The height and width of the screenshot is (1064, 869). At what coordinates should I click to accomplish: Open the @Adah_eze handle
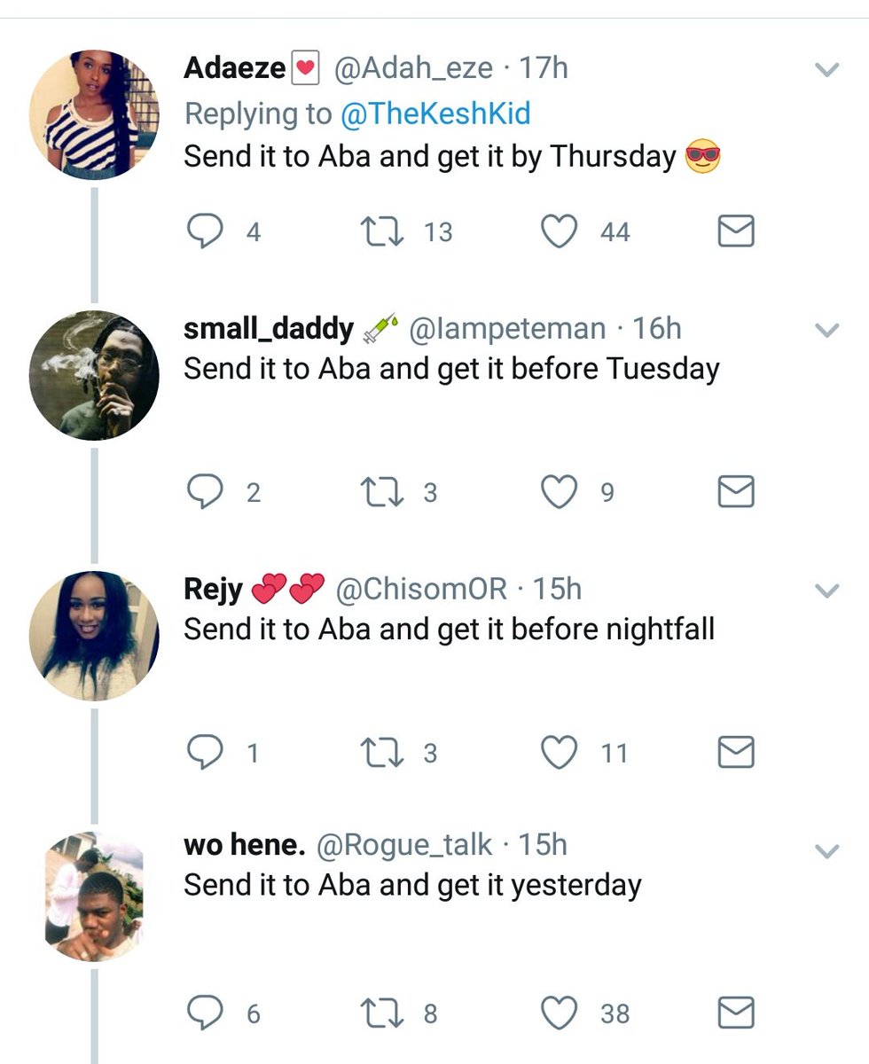tap(412, 69)
